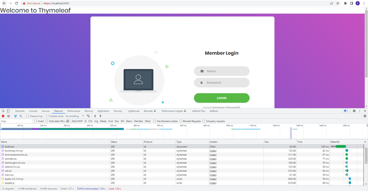368x191 pixels.
Task: Click the export HAR download arrow
Action: tap(100, 116)
